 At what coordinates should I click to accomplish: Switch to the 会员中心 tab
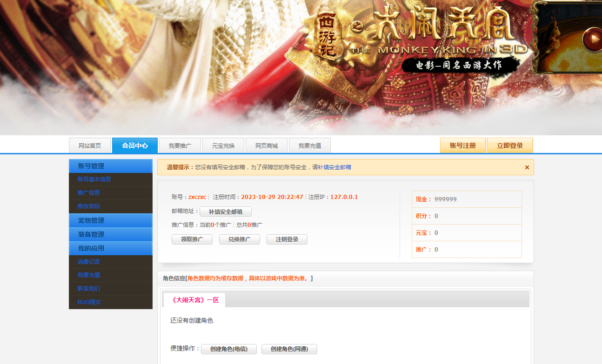tap(135, 146)
